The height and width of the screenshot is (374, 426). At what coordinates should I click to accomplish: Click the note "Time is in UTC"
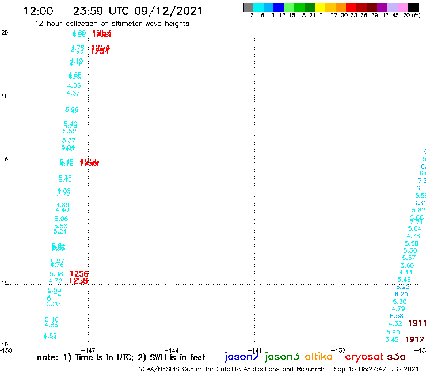click(x=104, y=357)
